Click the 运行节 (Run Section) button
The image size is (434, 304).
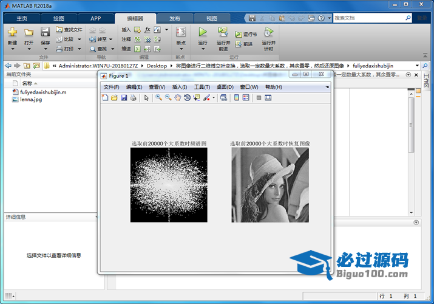246,35
